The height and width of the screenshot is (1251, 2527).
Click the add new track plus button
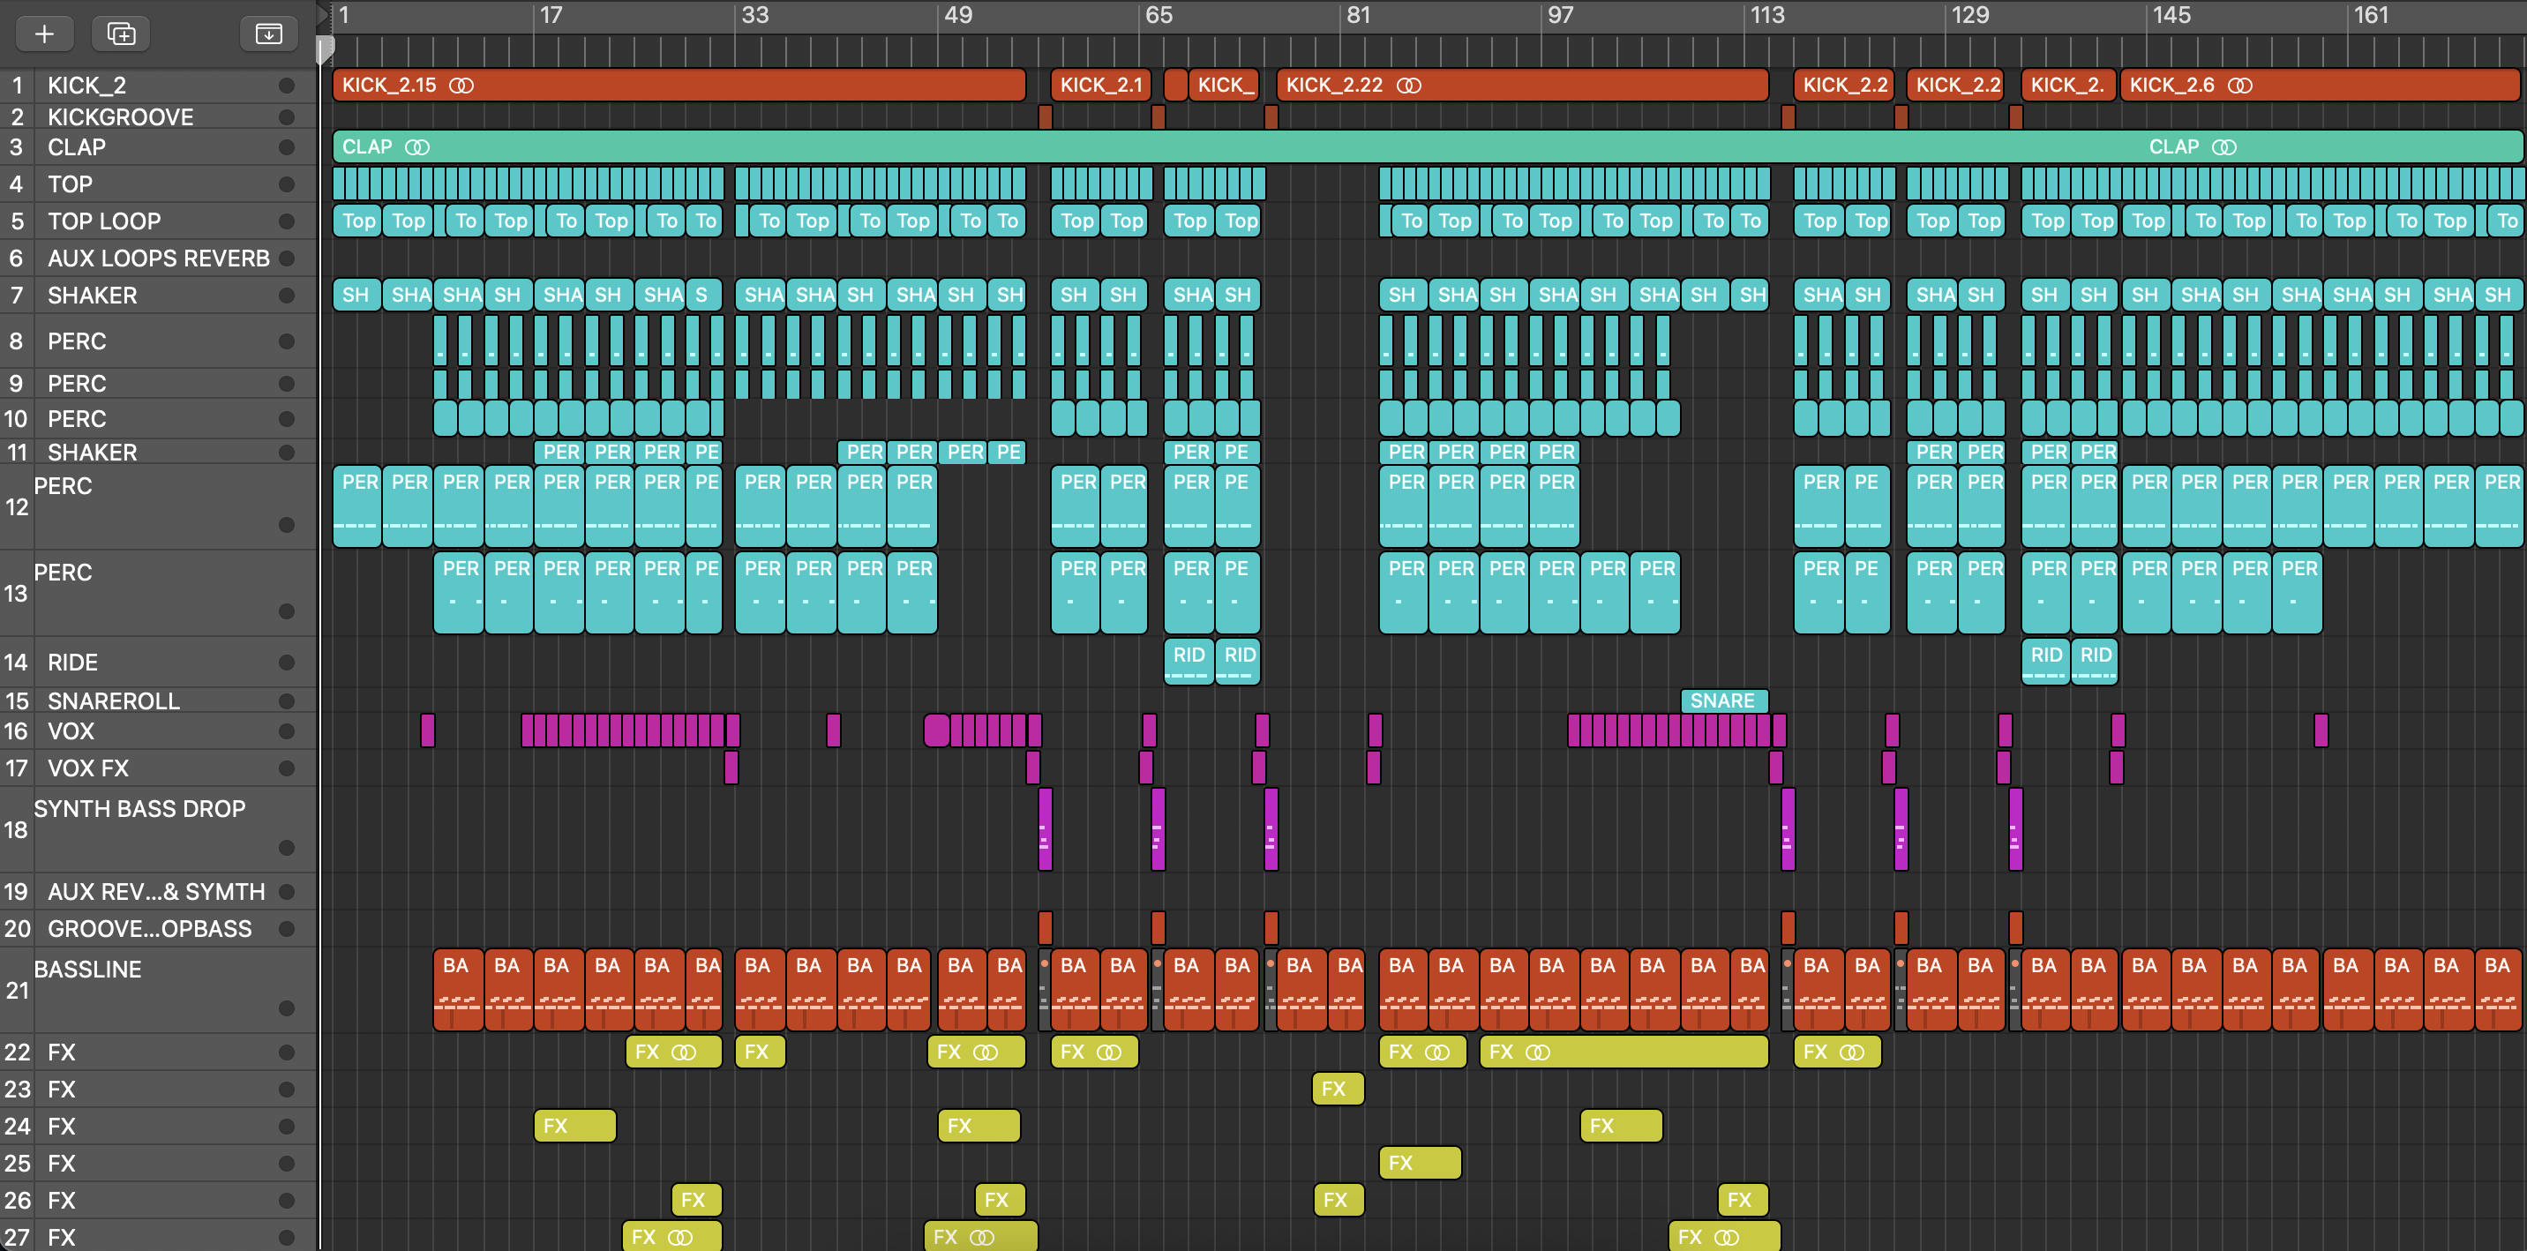coord(44,34)
